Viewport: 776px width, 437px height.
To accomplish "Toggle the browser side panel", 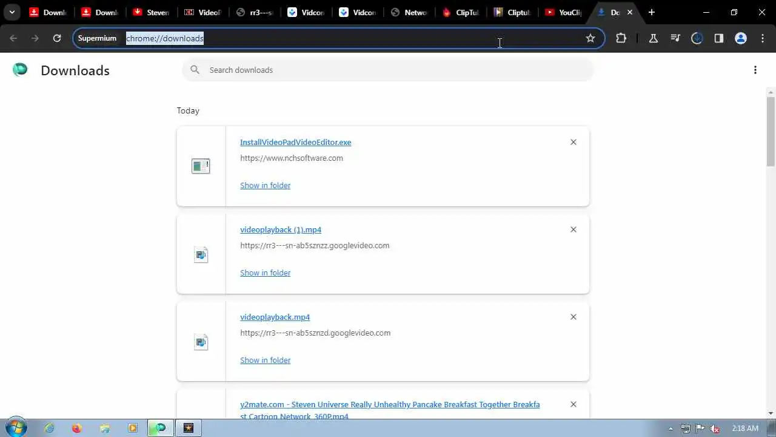I will 719,38.
